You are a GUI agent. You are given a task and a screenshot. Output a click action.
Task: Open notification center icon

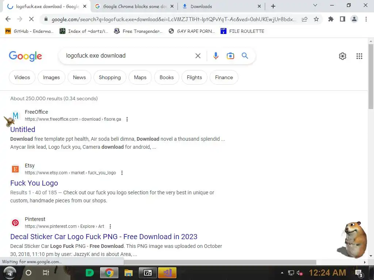pyautogui.click(x=359, y=273)
